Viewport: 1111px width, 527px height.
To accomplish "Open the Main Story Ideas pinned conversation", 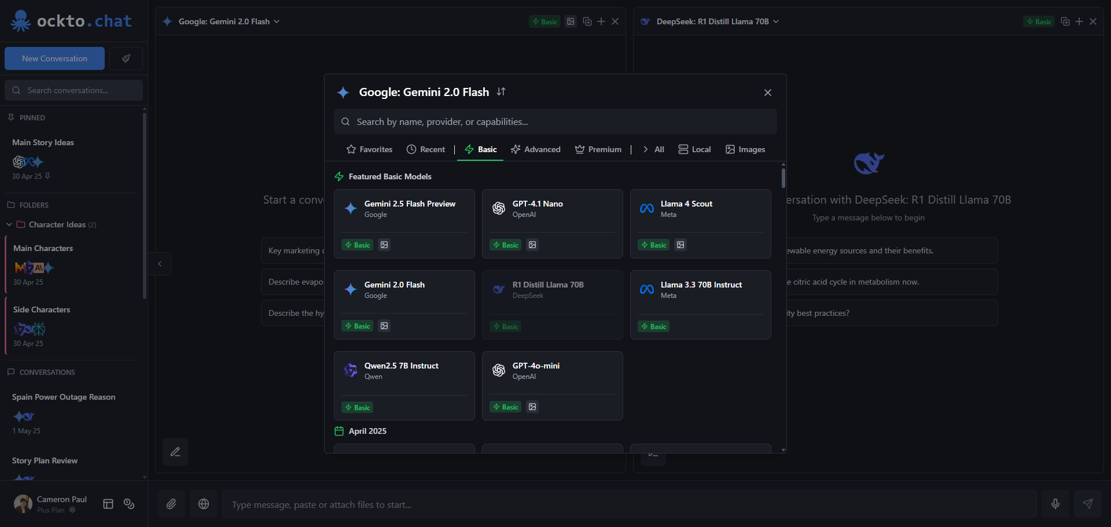I will point(72,159).
